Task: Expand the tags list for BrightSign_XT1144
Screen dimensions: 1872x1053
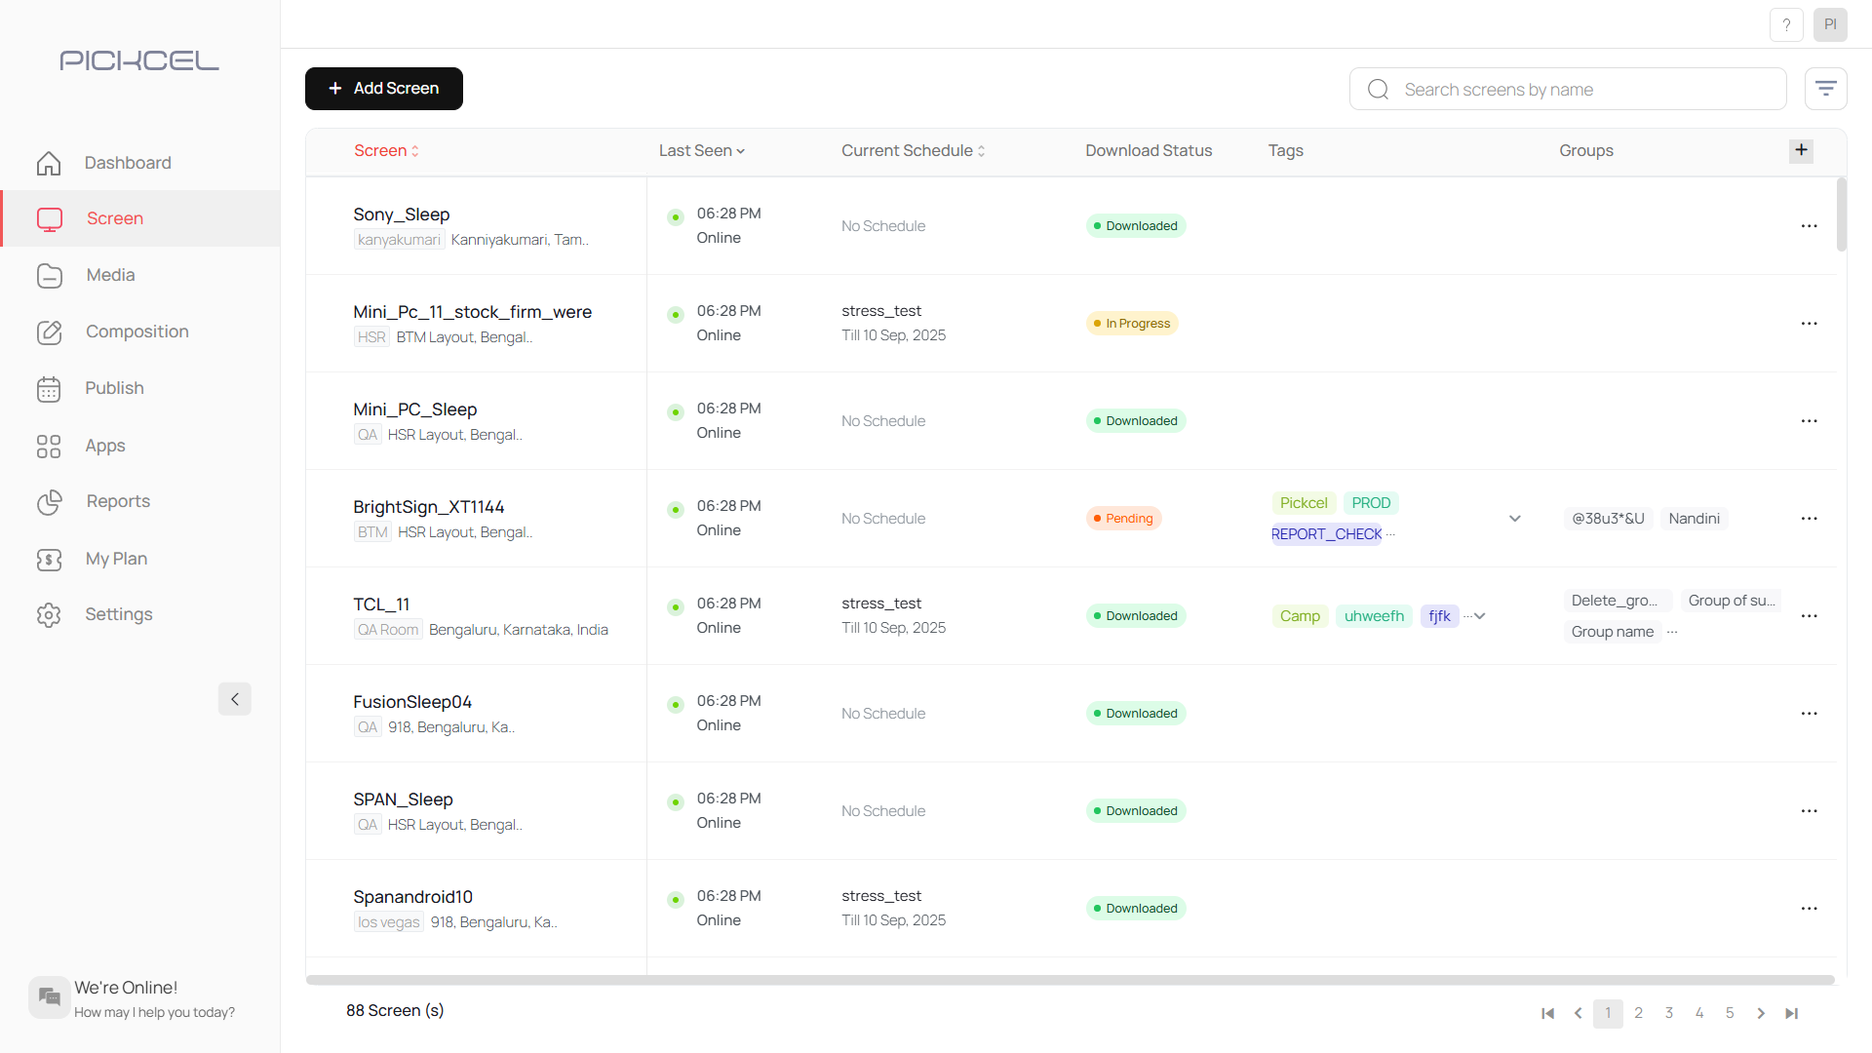Action: tap(1514, 519)
